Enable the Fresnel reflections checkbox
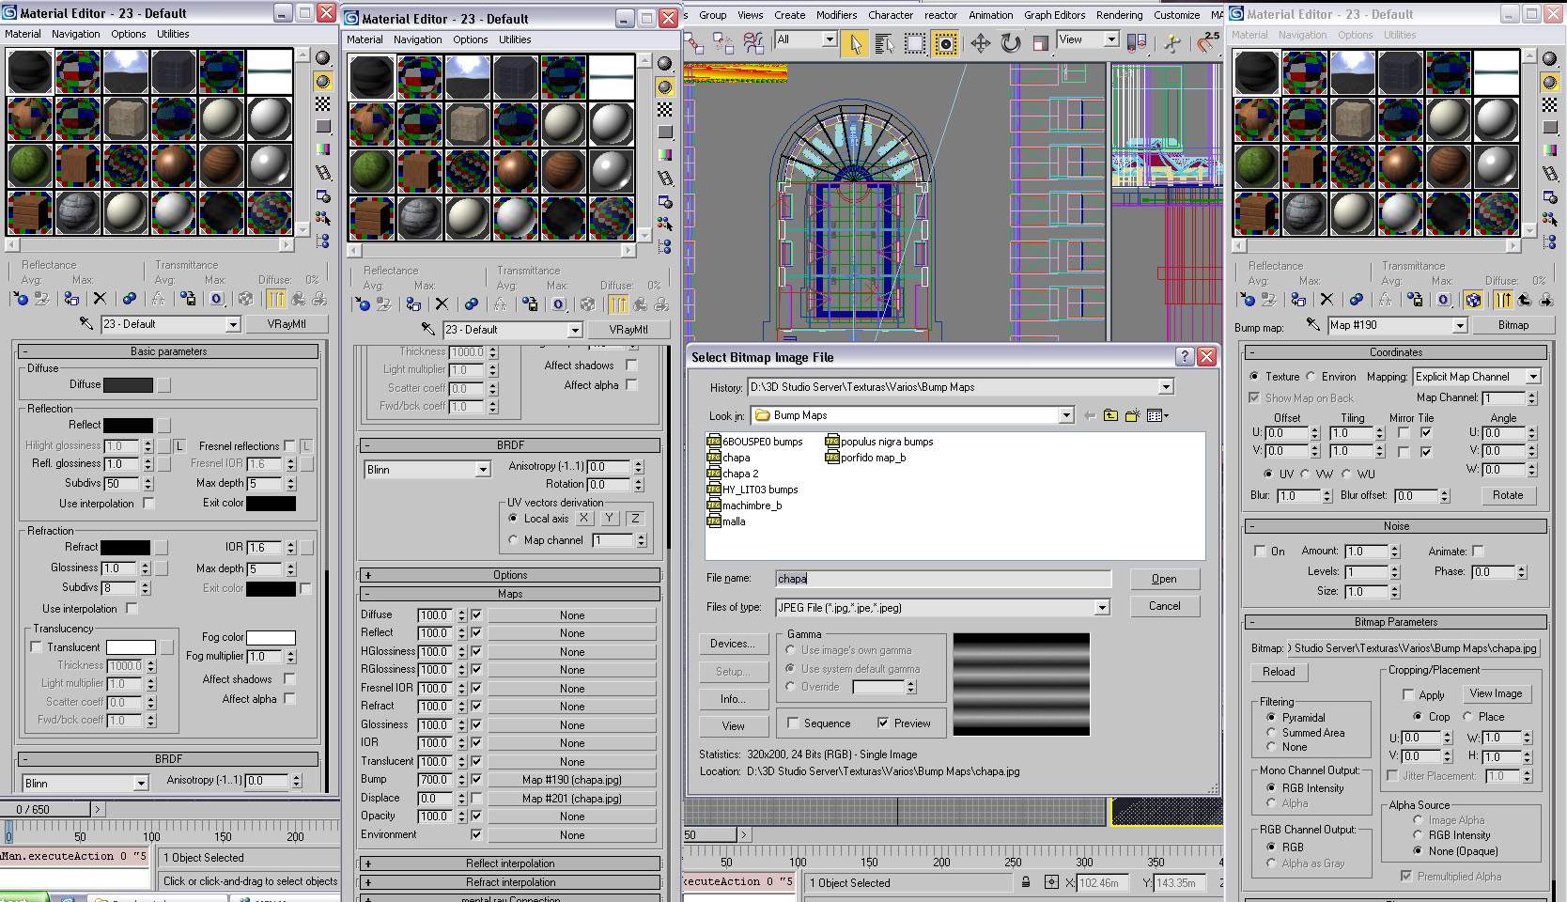The image size is (1567, 902). [x=290, y=445]
